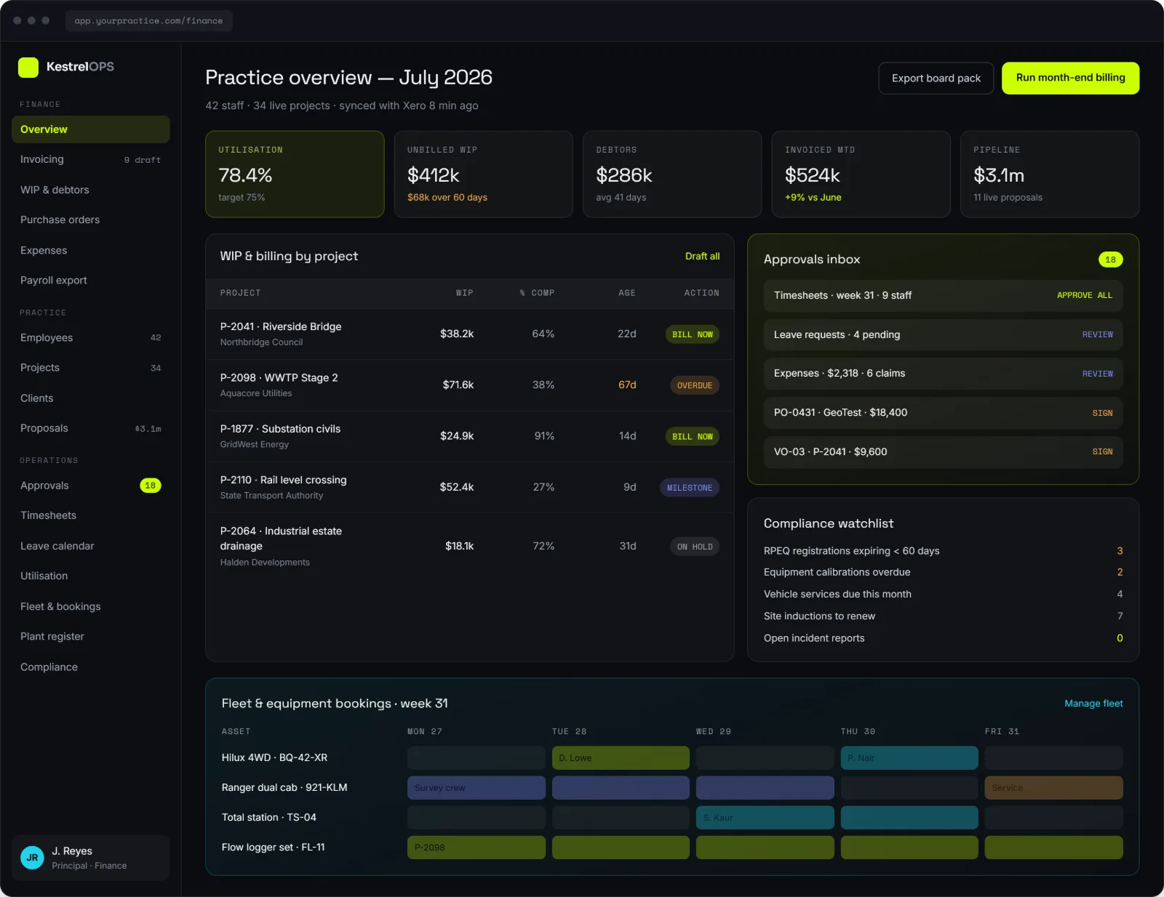Open Proposals in sidebar

click(x=91, y=428)
